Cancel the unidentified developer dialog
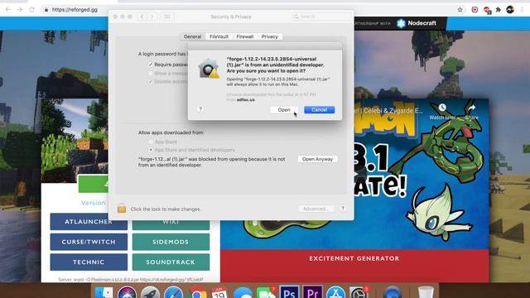This screenshot has width=530, height=298. pyautogui.click(x=319, y=110)
